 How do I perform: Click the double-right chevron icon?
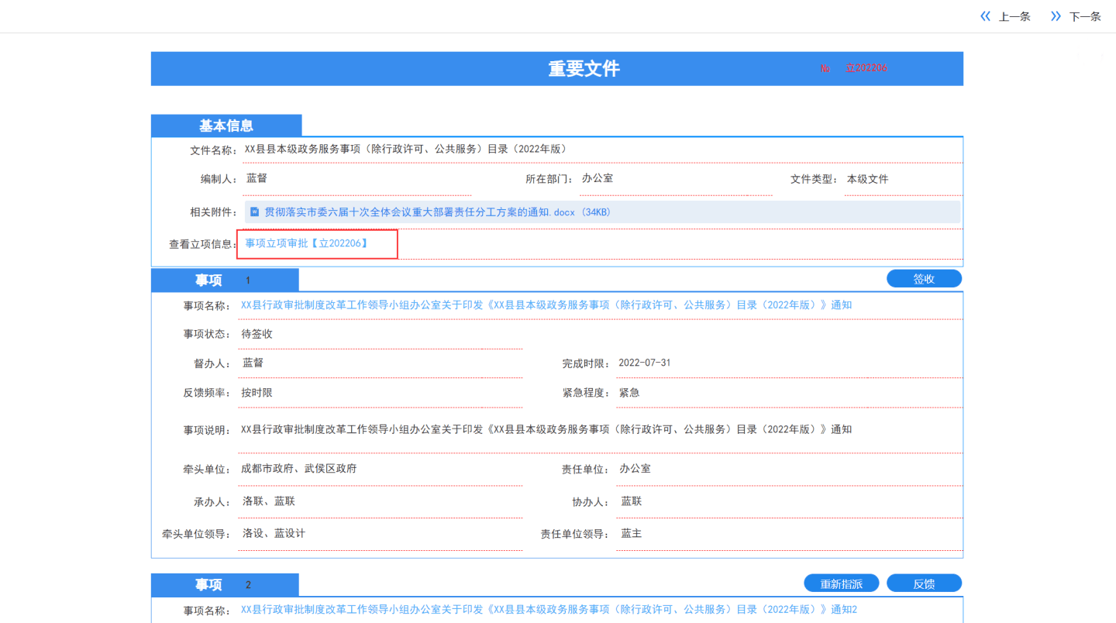[x=1056, y=16]
